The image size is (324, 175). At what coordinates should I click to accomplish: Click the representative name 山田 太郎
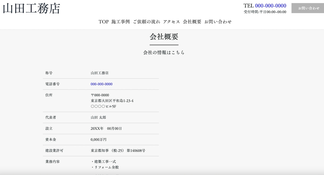click(x=99, y=118)
